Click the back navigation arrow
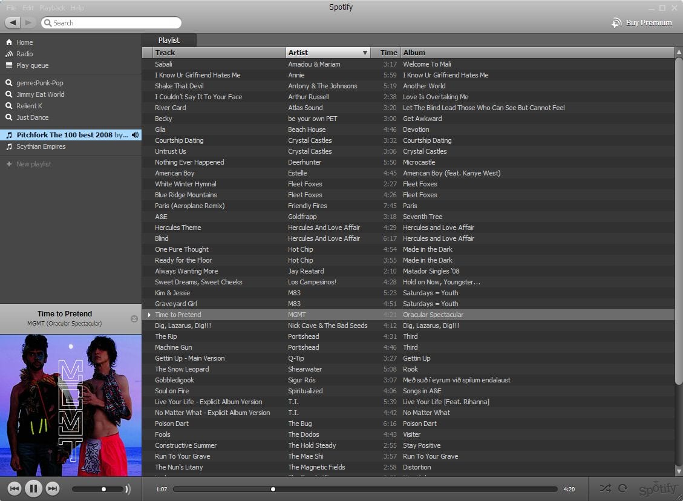Screen dimensions: 683x501 (13, 23)
